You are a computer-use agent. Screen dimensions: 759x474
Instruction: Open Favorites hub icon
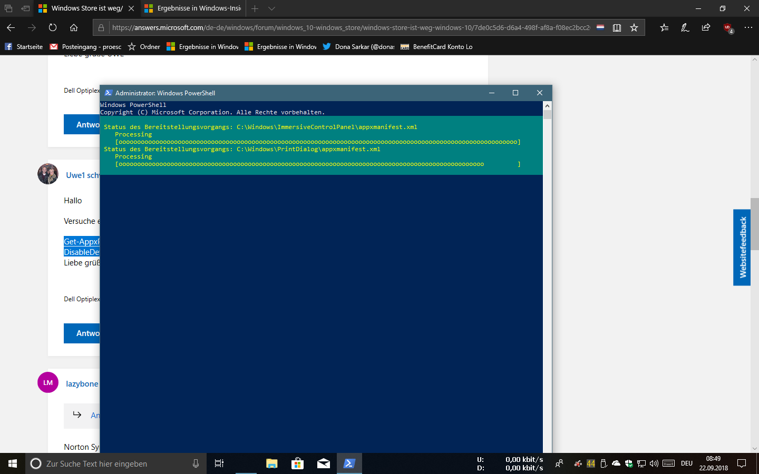click(664, 27)
